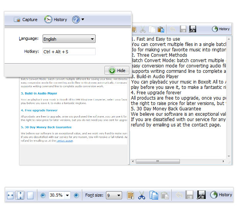Click the Hide button with green arrow
Screen dimensions: 238x210
pos(117,71)
